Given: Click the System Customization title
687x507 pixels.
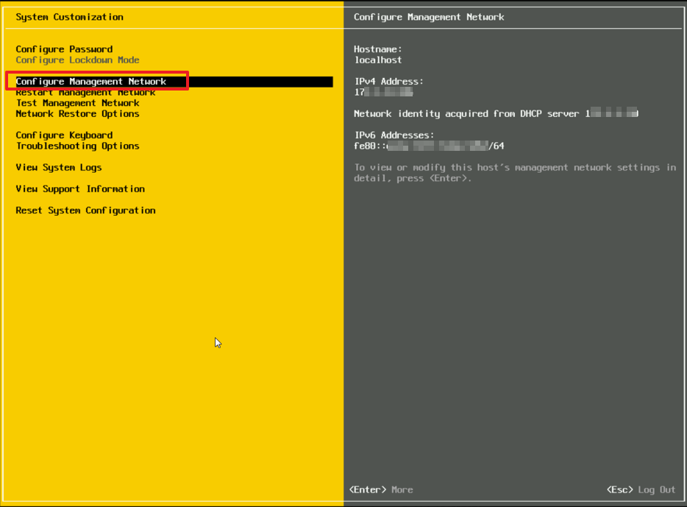Looking at the screenshot, I should point(69,17).
